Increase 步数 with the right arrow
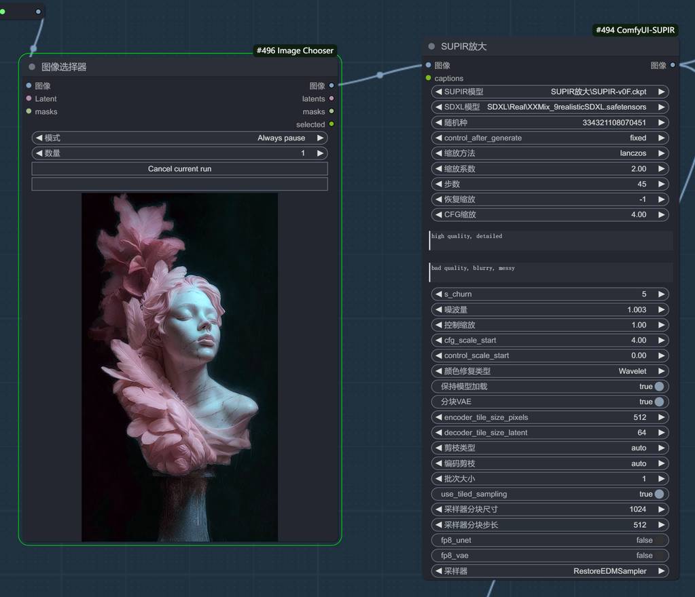Viewport: 695px width, 597px height. pyautogui.click(x=661, y=184)
